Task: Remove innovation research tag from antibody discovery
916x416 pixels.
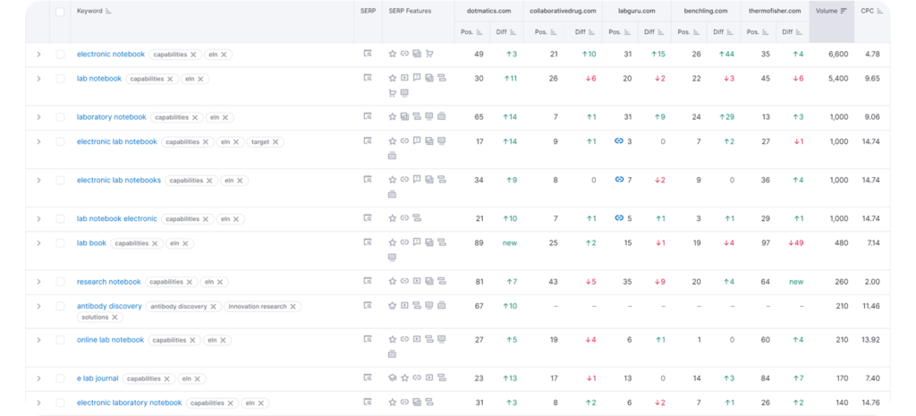Action: pos(293,307)
